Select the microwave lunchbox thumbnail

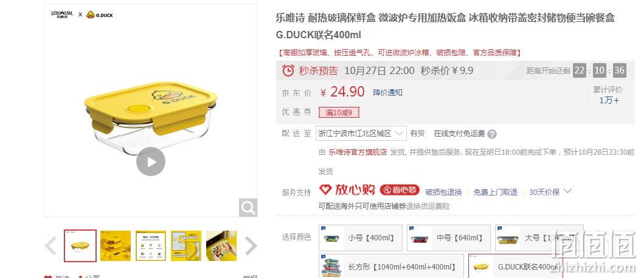[221, 246]
